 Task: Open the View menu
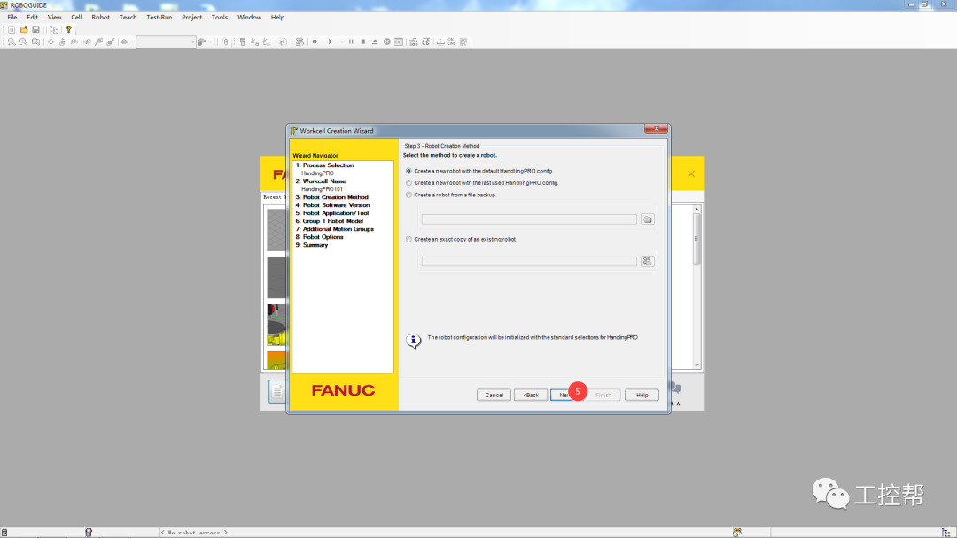(54, 17)
